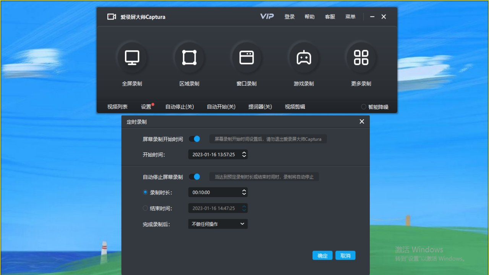Click the Captura camera logo icon

(111, 16)
